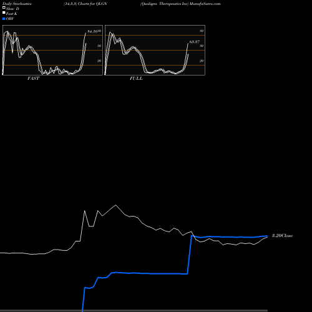The width and height of the screenshot is (312, 312).
Task: Click the 80 level label in FULL chart
Action: tap(202, 31)
